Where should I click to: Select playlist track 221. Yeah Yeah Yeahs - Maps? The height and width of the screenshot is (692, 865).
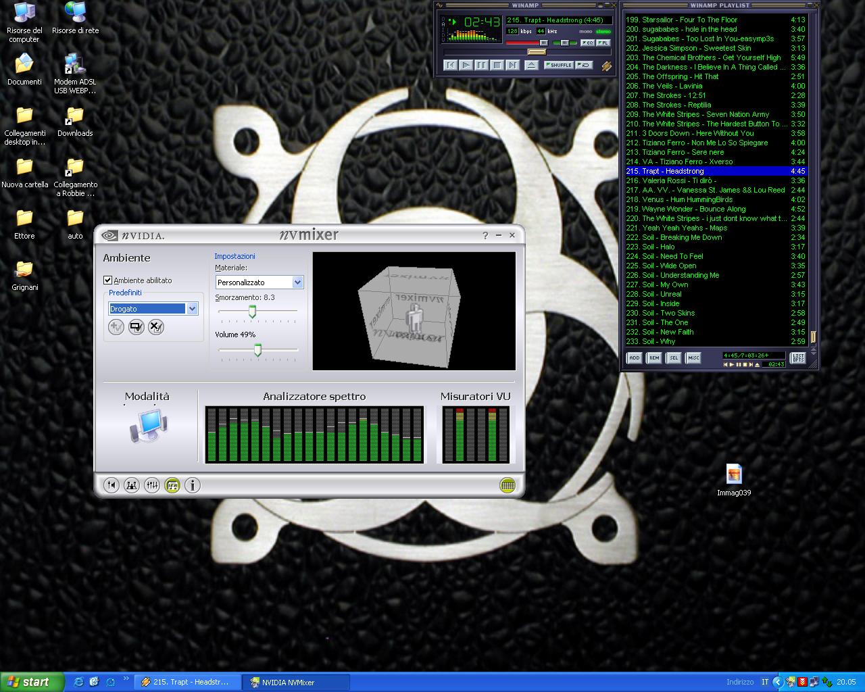point(715,228)
